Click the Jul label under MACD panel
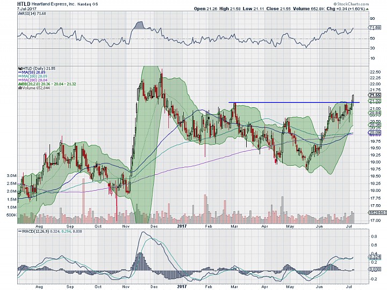The image size is (387, 290). click(x=349, y=287)
